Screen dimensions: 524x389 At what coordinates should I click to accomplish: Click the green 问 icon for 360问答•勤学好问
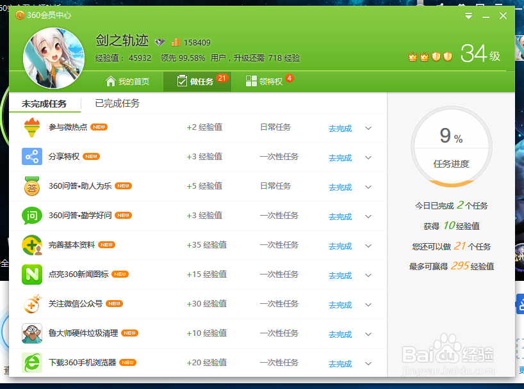tap(32, 216)
